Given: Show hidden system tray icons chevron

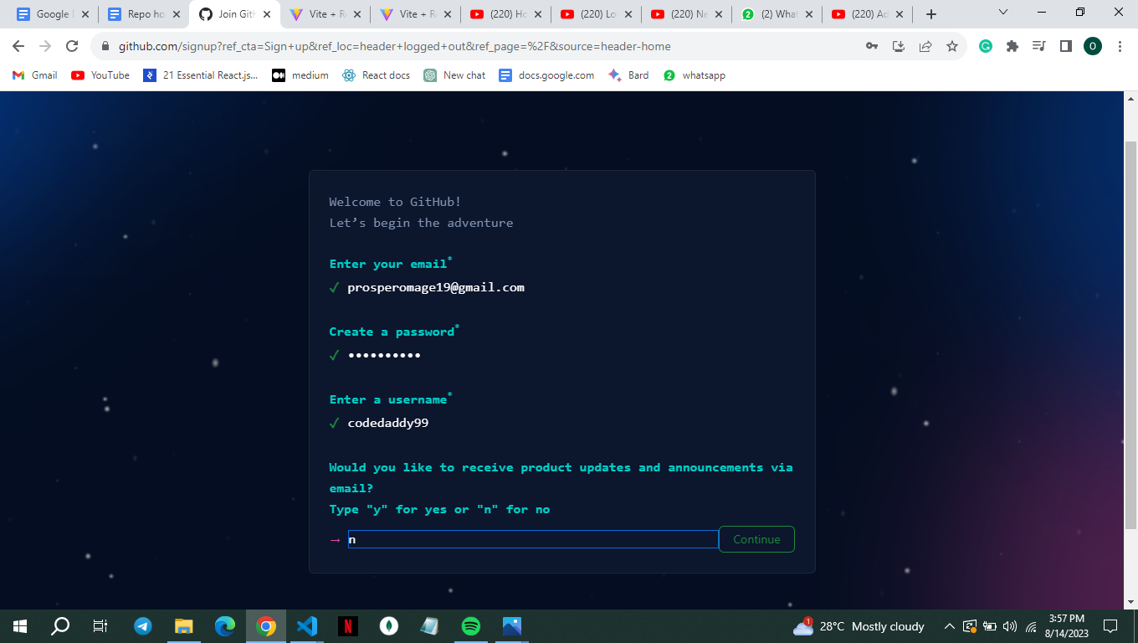Looking at the screenshot, I should [950, 626].
